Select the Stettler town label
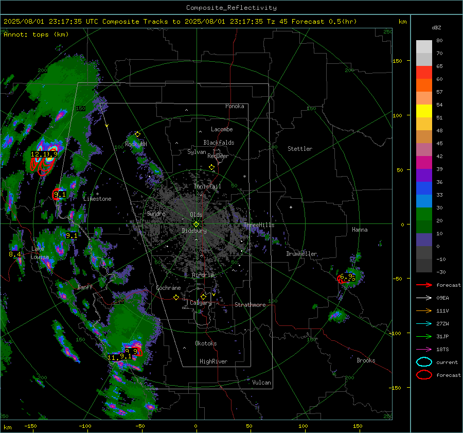Screen dimensions: 463x433 (300, 149)
